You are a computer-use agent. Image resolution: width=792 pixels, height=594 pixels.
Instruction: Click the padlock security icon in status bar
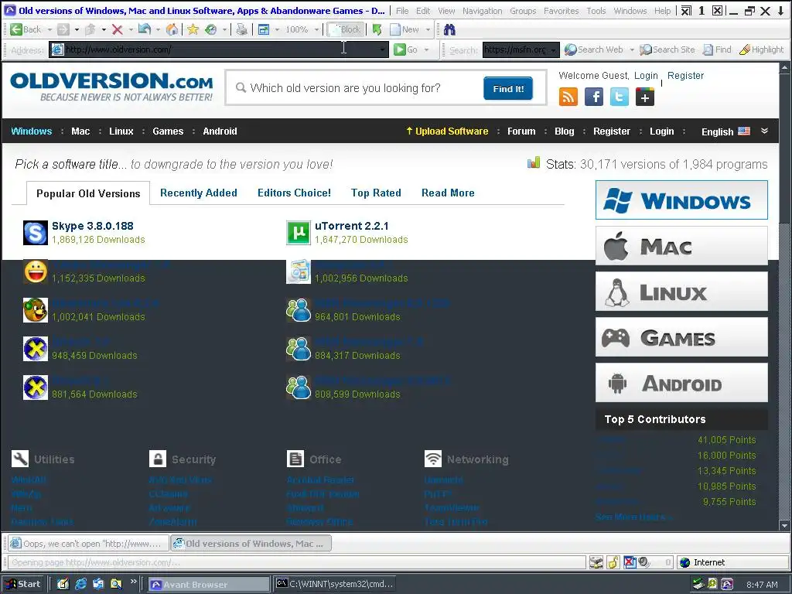(x=613, y=562)
